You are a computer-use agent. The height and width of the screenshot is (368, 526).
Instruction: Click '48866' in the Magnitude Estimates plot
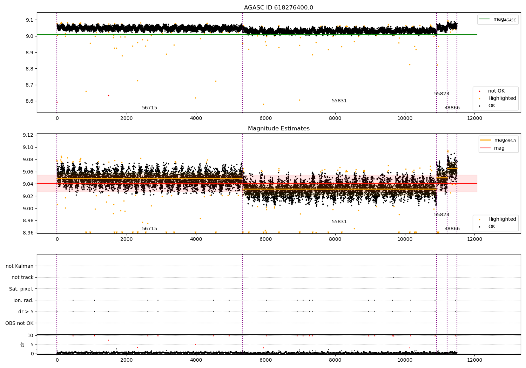452,229
